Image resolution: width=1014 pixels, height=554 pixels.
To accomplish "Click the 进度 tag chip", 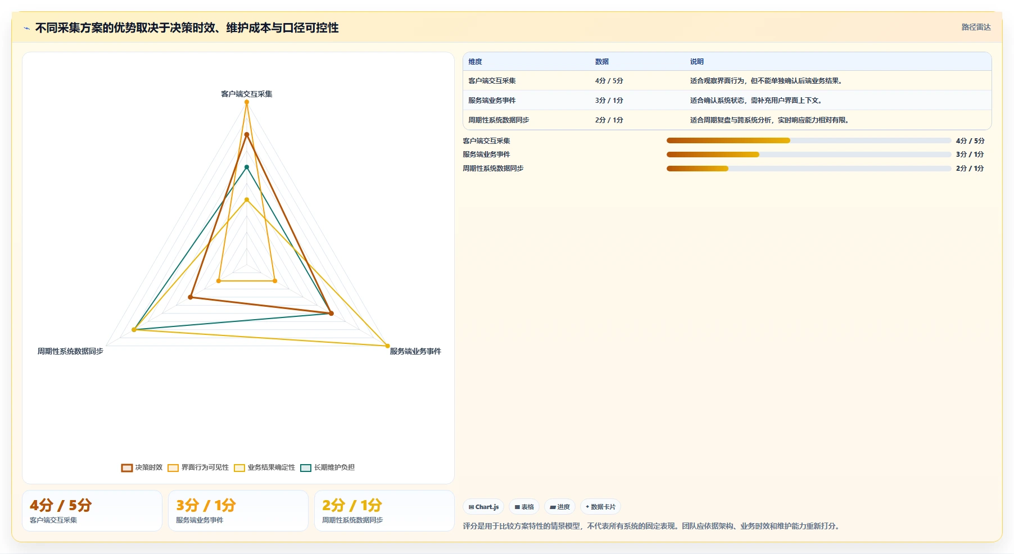I will pyautogui.click(x=560, y=507).
